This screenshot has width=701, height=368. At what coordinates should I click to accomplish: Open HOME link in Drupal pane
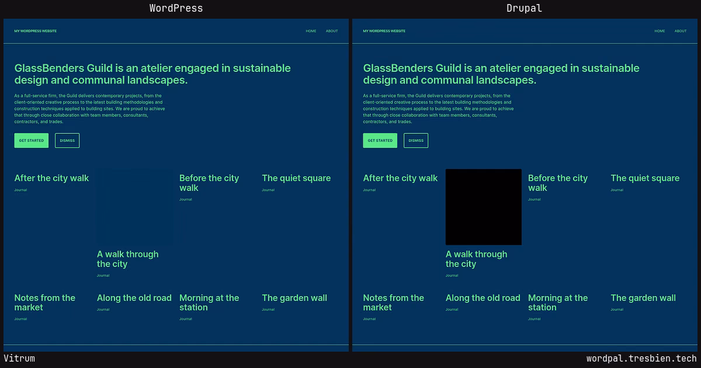click(660, 31)
